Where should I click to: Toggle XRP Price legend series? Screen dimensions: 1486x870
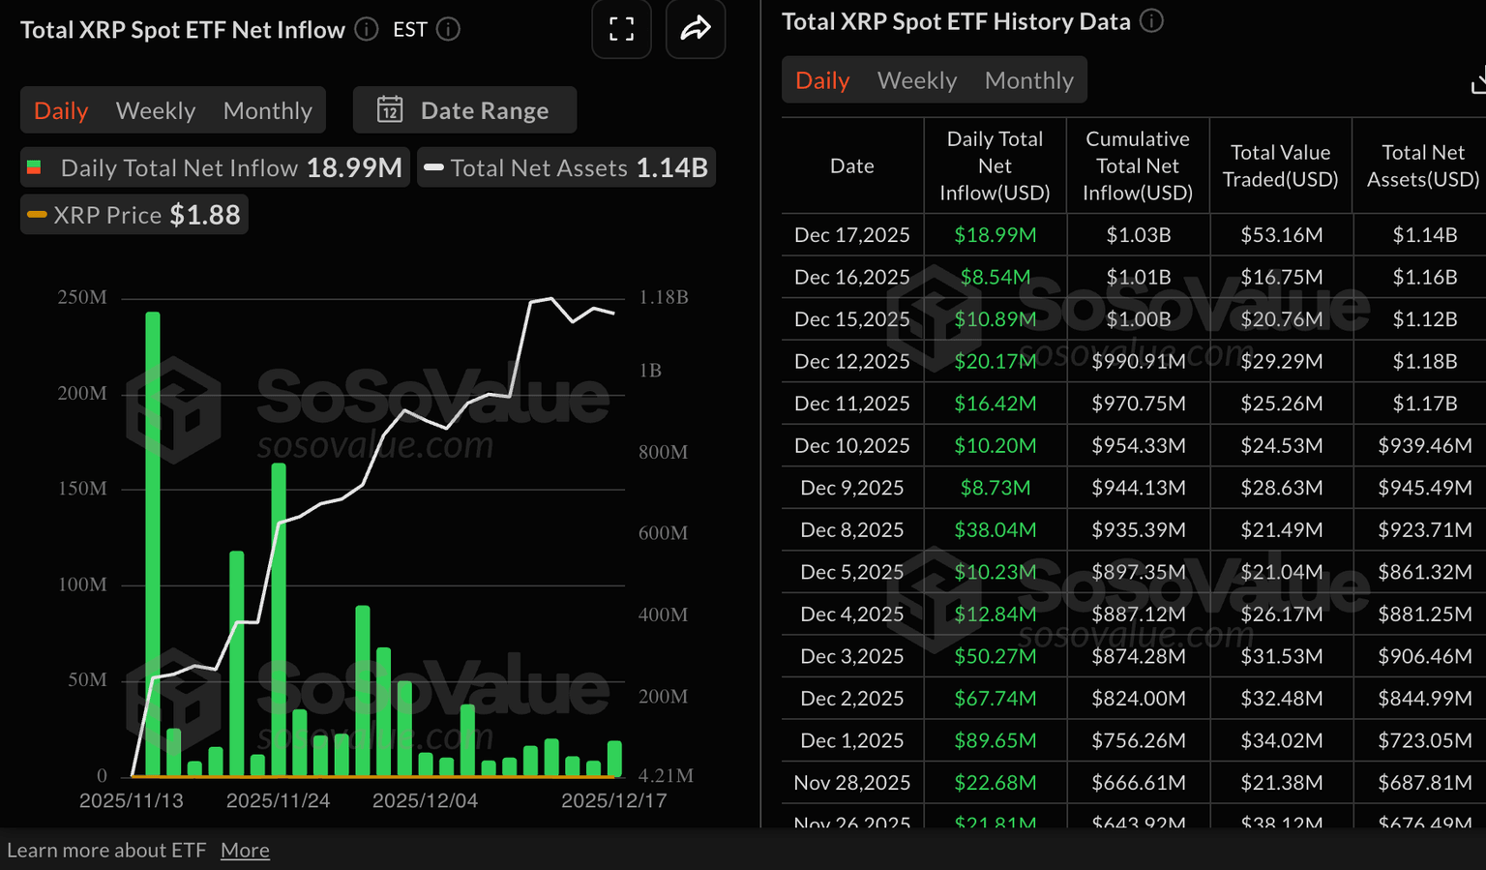pyautogui.click(x=134, y=215)
